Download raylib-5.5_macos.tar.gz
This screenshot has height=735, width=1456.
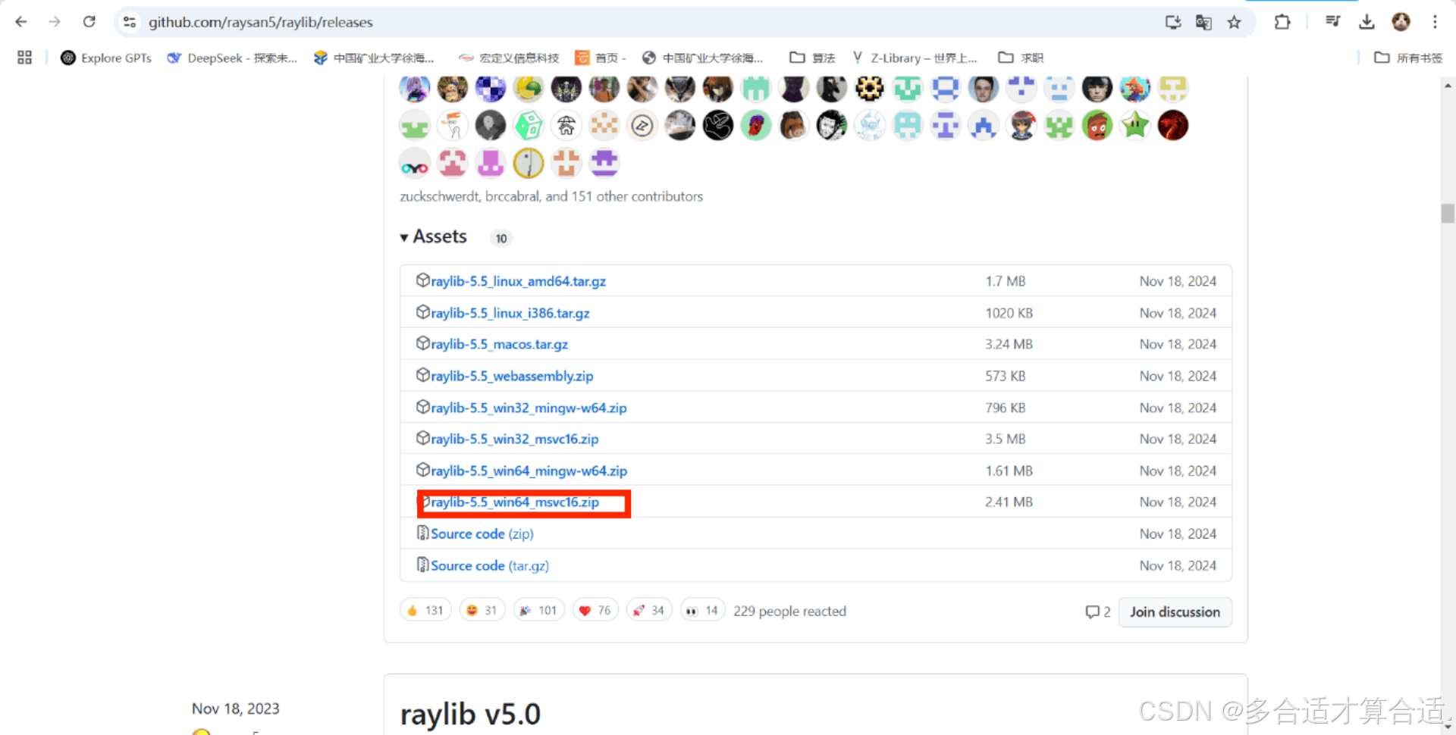499,344
